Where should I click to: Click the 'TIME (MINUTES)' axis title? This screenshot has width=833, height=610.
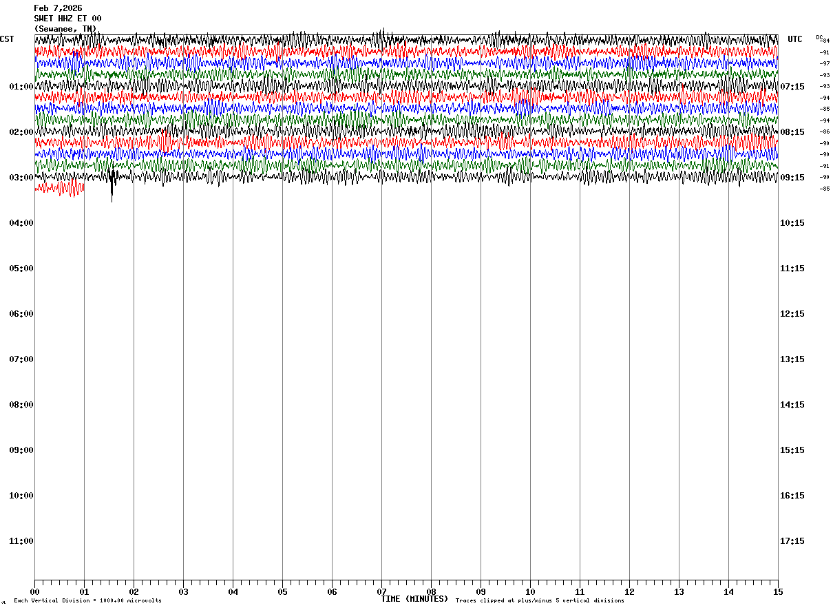[x=414, y=599]
